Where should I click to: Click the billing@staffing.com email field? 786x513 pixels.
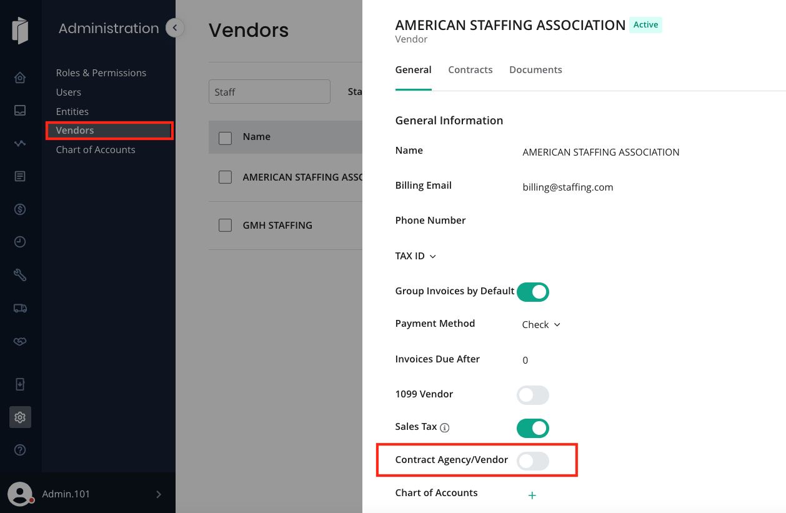(568, 187)
